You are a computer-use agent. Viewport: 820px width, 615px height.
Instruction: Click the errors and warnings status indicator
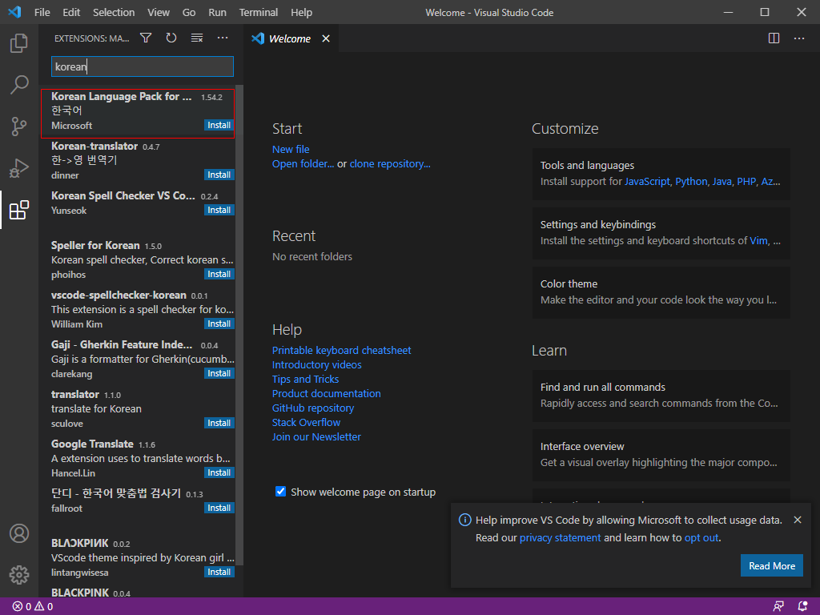coord(33,607)
